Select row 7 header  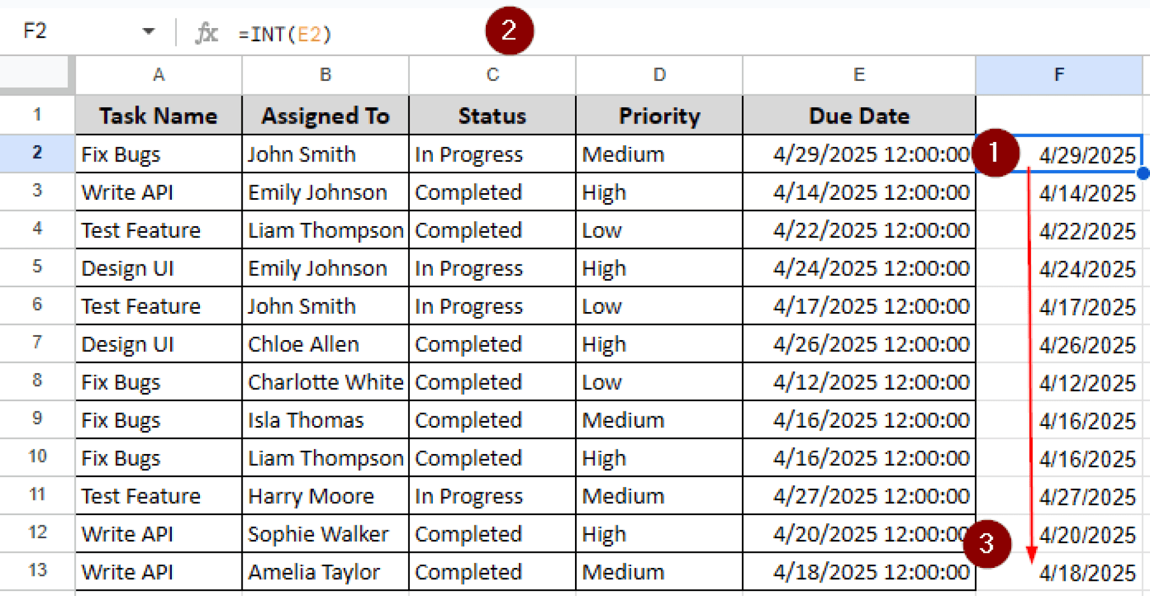[x=36, y=343]
